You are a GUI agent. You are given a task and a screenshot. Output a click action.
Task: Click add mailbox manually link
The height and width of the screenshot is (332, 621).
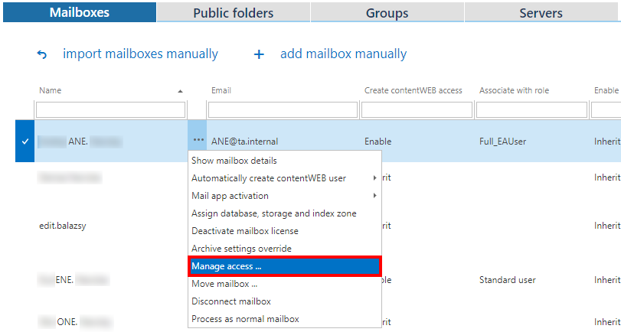click(343, 54)
